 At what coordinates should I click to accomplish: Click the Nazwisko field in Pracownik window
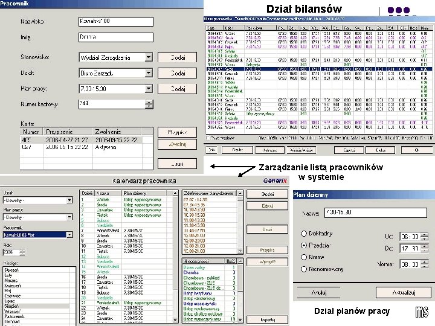pyautogui.click(x=115, y=21)
